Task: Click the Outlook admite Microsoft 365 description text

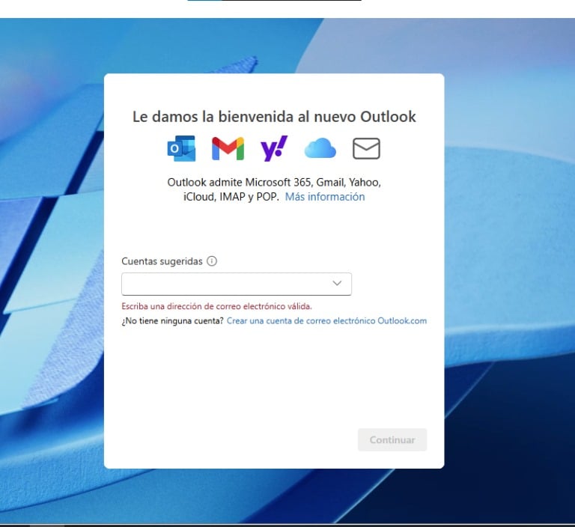Action: [x=274, y=189]
